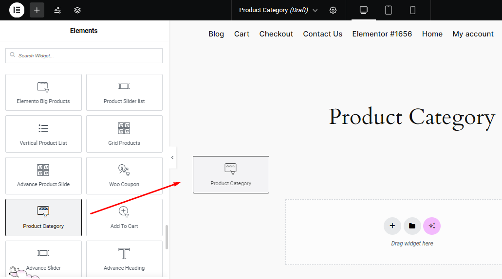Switch to mobile preview mode

(412, 10)
